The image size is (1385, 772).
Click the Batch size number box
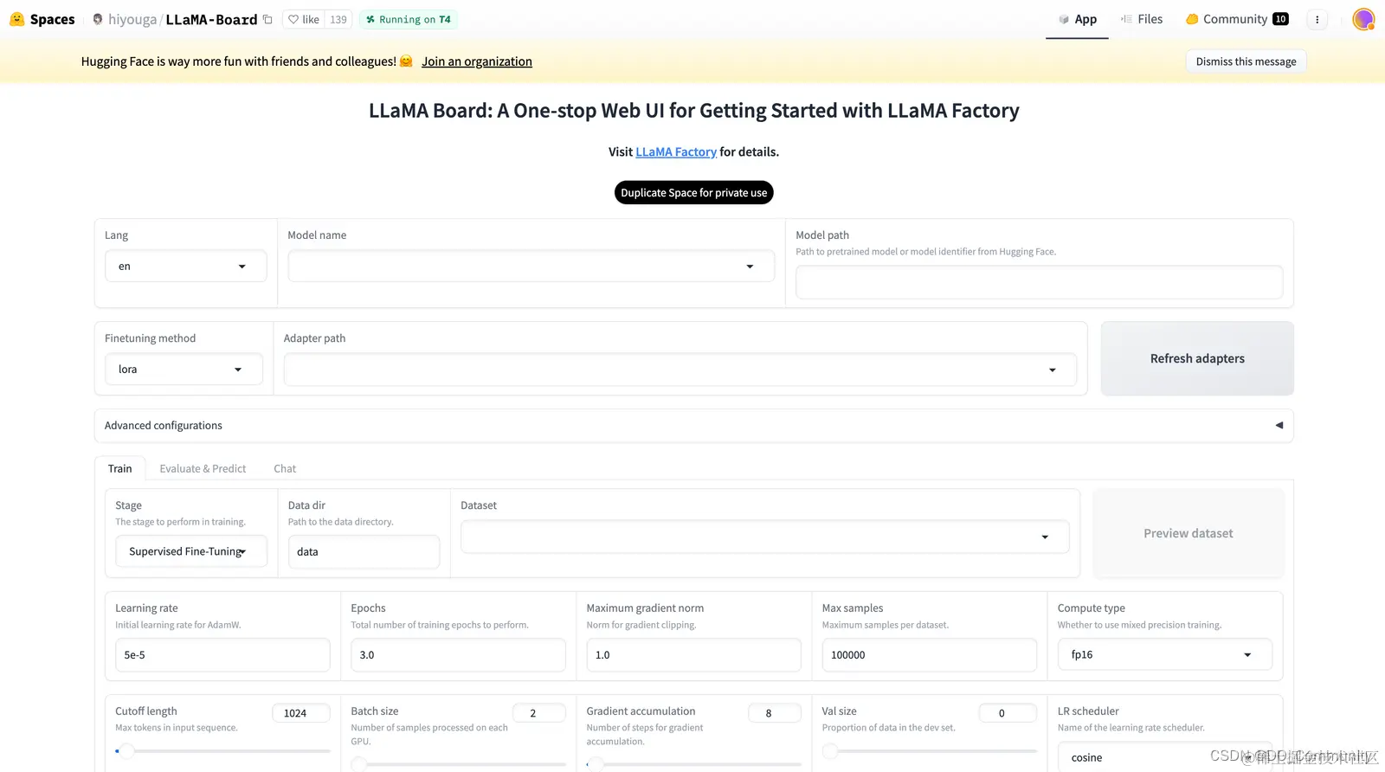[x=538, y=712]
